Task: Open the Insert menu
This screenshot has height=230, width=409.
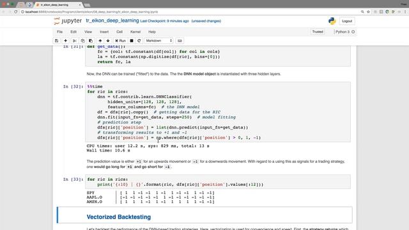Action: pyautogui.click(x=104, y=32)
